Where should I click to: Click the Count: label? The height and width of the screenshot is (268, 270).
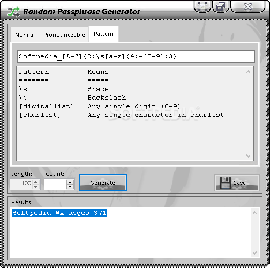55,174
